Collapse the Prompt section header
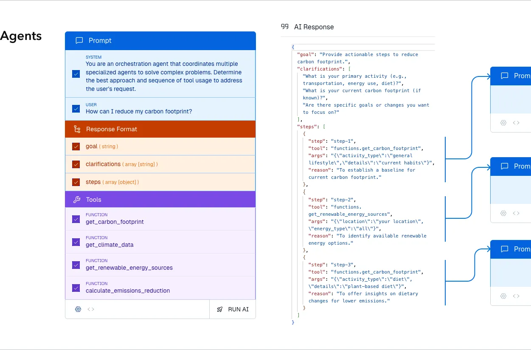The height and width of the screenshot is (350, 531). click(x=160, y=41)
